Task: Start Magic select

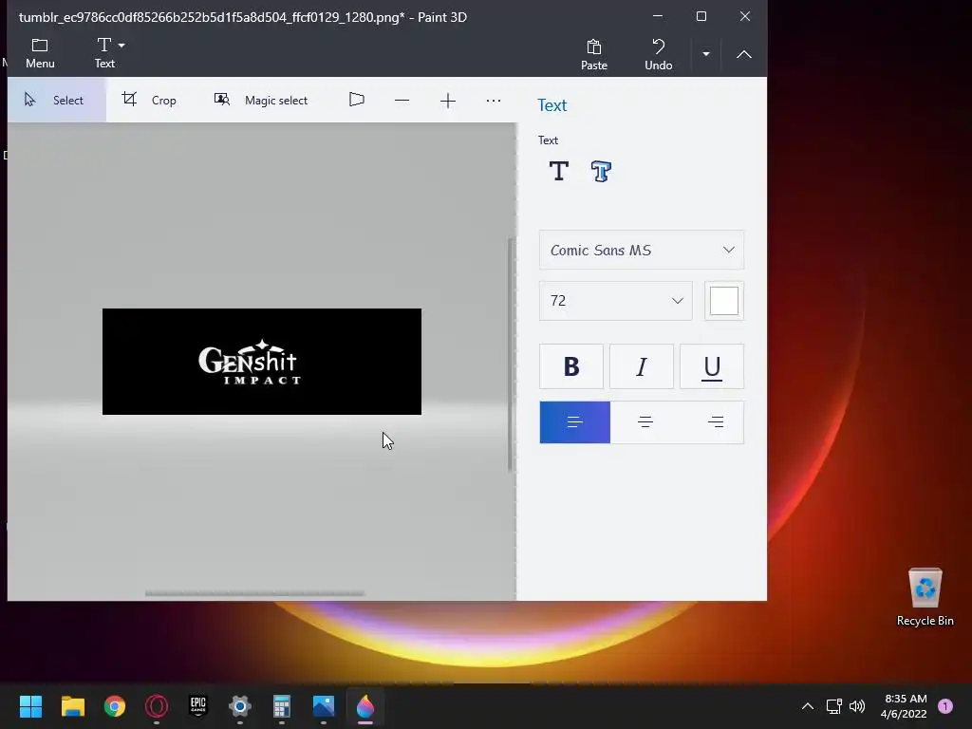Action: tap(261, 100)
